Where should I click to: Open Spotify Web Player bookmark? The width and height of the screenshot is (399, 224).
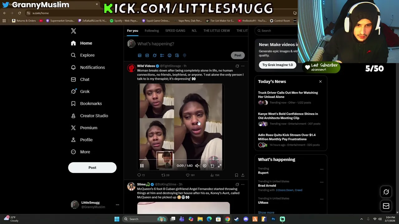[x=124, y=21]
